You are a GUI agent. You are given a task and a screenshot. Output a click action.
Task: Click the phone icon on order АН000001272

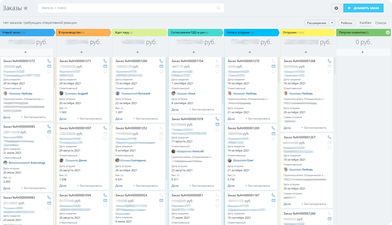click(x=49, y=61)
